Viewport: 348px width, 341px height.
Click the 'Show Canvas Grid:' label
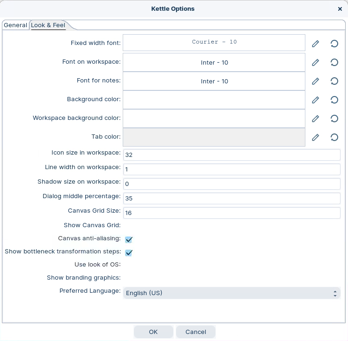click(92, 225)
